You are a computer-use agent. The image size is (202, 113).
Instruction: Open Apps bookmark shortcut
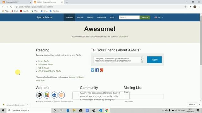click(x=5, y=11)
